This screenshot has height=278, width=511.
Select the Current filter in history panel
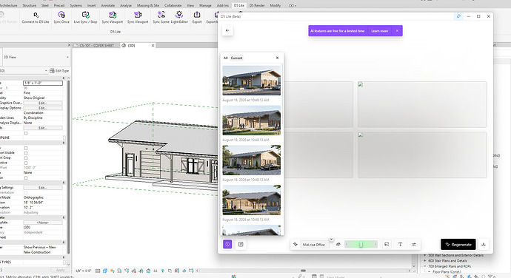click(236, 58)
